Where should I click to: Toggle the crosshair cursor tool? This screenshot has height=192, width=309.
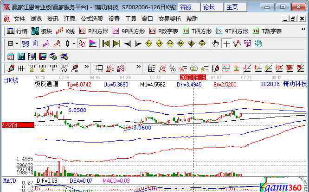(x=226, y=43)
